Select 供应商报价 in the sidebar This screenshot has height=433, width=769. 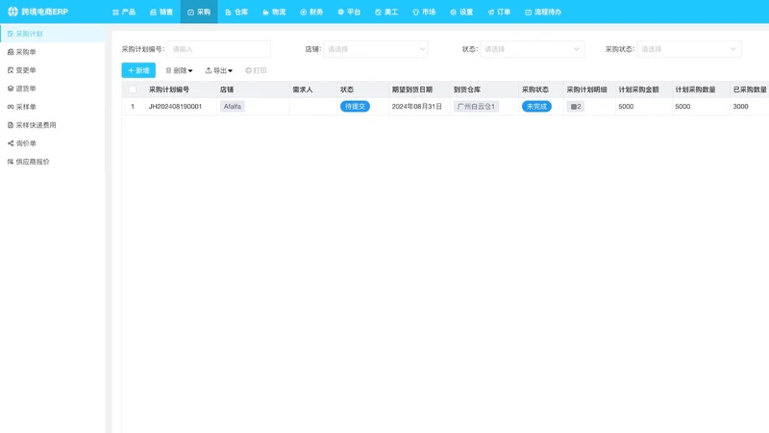pos(53,162)
